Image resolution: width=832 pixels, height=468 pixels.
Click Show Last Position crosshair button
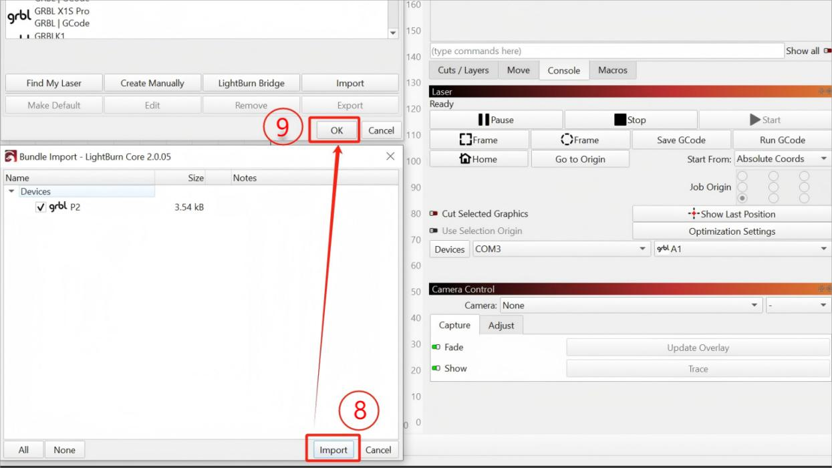point(732,214)
